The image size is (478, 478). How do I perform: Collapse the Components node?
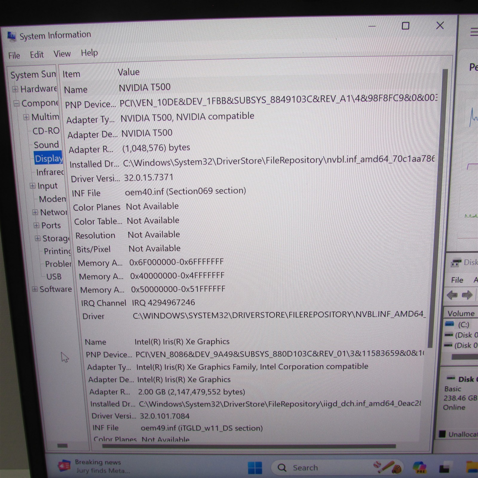click(x=17, y=103)
